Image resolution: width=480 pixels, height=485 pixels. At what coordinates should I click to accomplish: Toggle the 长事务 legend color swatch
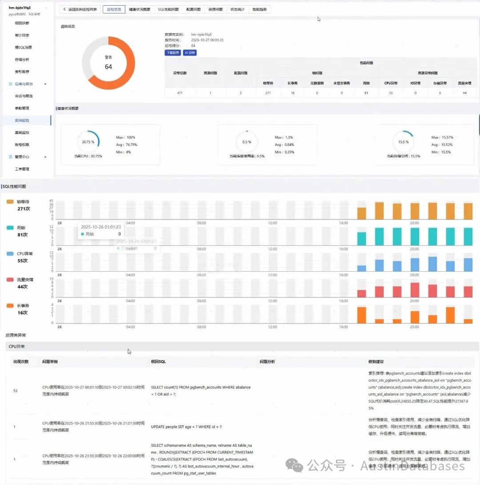[10, 305]
